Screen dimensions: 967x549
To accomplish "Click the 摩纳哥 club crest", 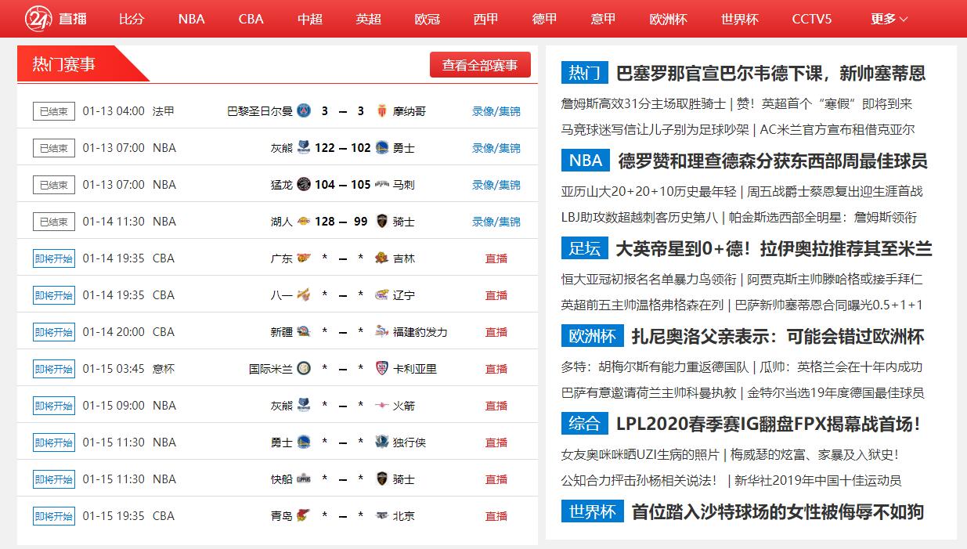I will click(382, 111).
